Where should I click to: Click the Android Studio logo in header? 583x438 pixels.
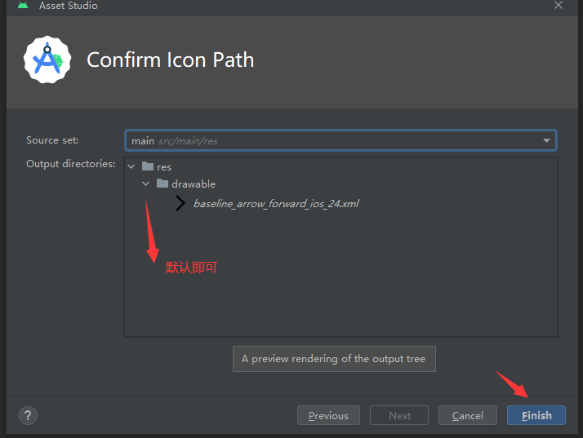pos(48,60)
